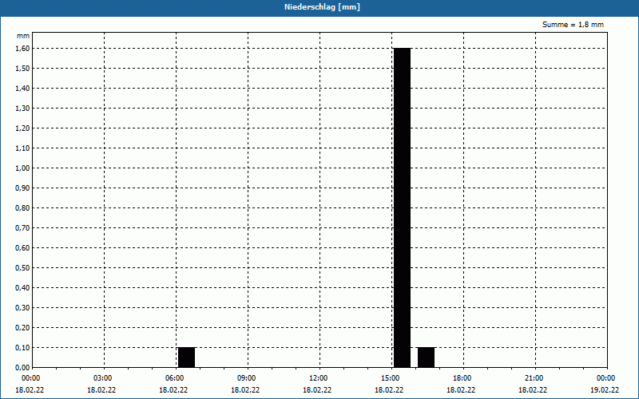Click the 03:00 time axis label

(103, 378)
